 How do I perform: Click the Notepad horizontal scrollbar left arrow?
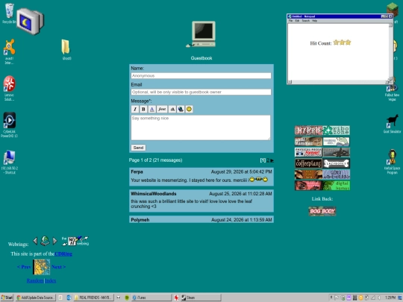pyautogui.click(x=290, y=82)
